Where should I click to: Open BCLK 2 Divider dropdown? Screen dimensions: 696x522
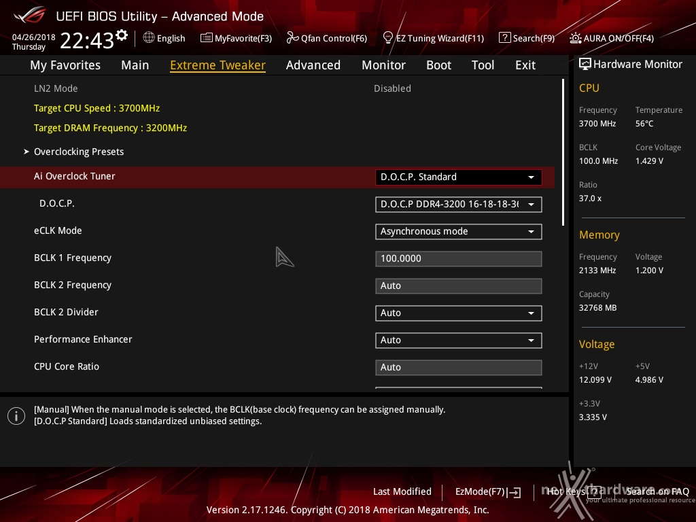coord(458,313)
